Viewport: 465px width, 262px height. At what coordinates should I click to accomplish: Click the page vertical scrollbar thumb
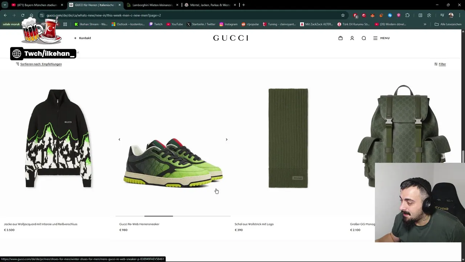tap(463, 156)
